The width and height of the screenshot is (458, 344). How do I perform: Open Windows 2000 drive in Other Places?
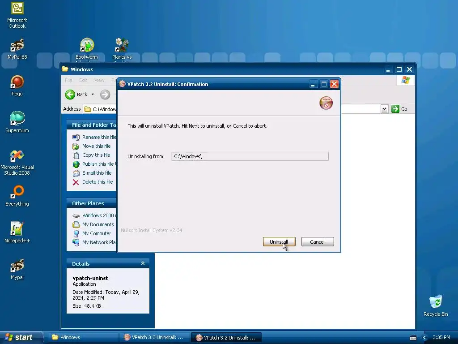click(94, 215)
